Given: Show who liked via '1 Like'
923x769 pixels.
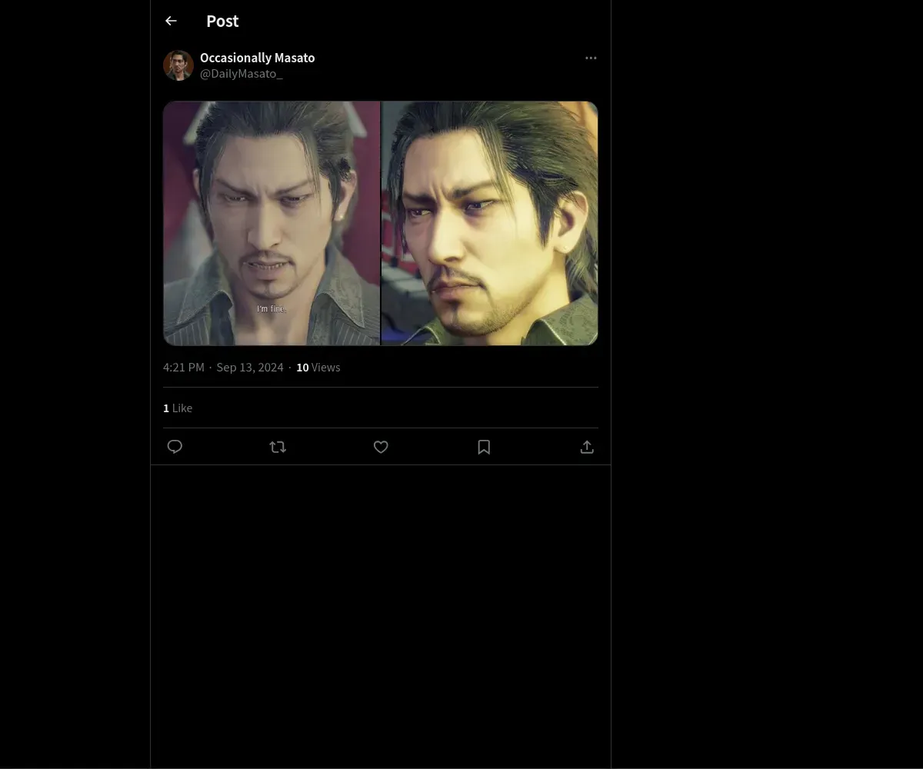Looking at the screenshot, I should click(178, 408).
